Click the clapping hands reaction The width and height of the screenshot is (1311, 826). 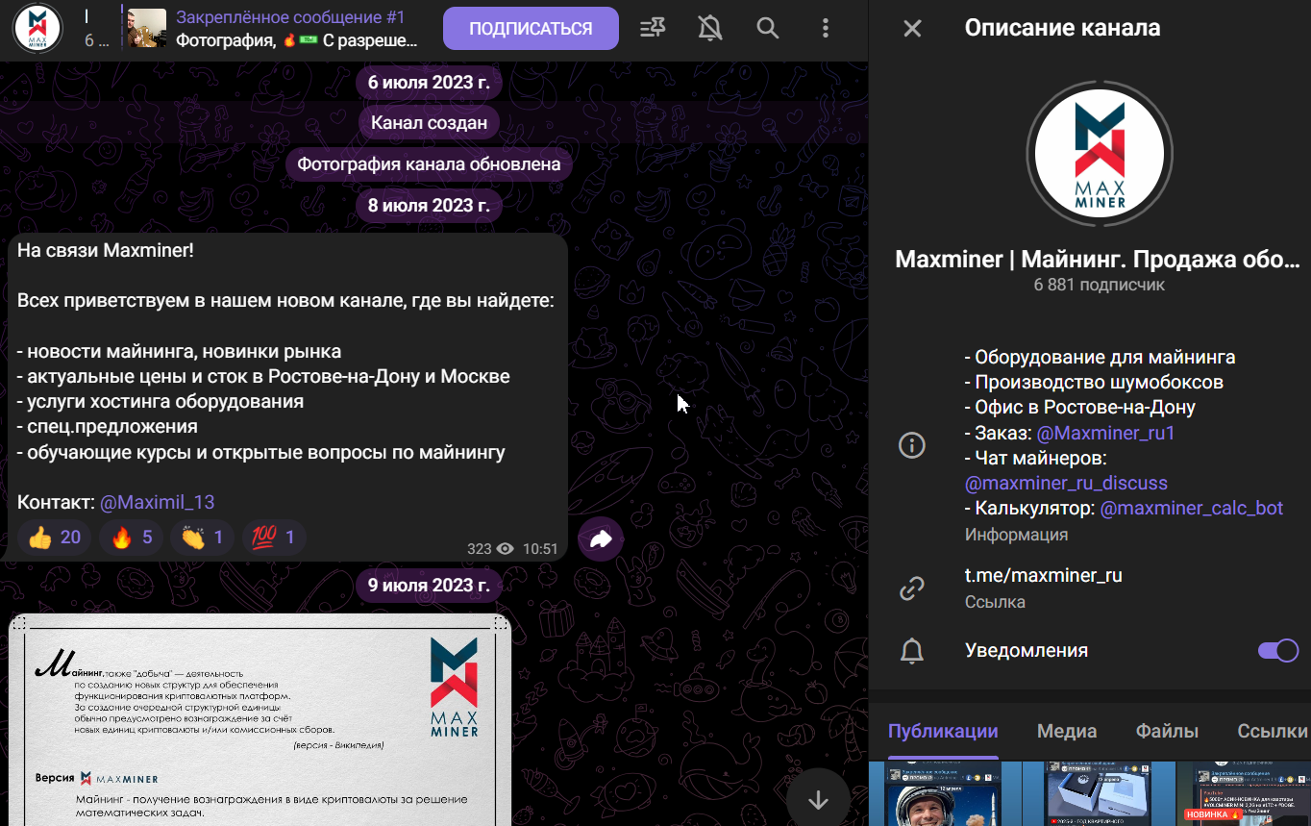pos(203,538)
